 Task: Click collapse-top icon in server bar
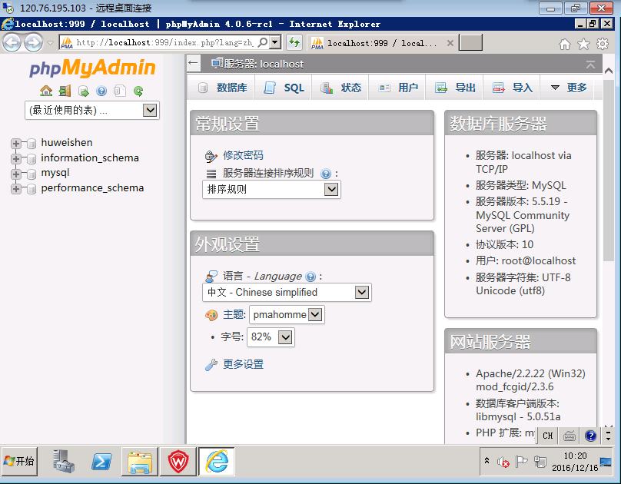[x=590, y=64]
